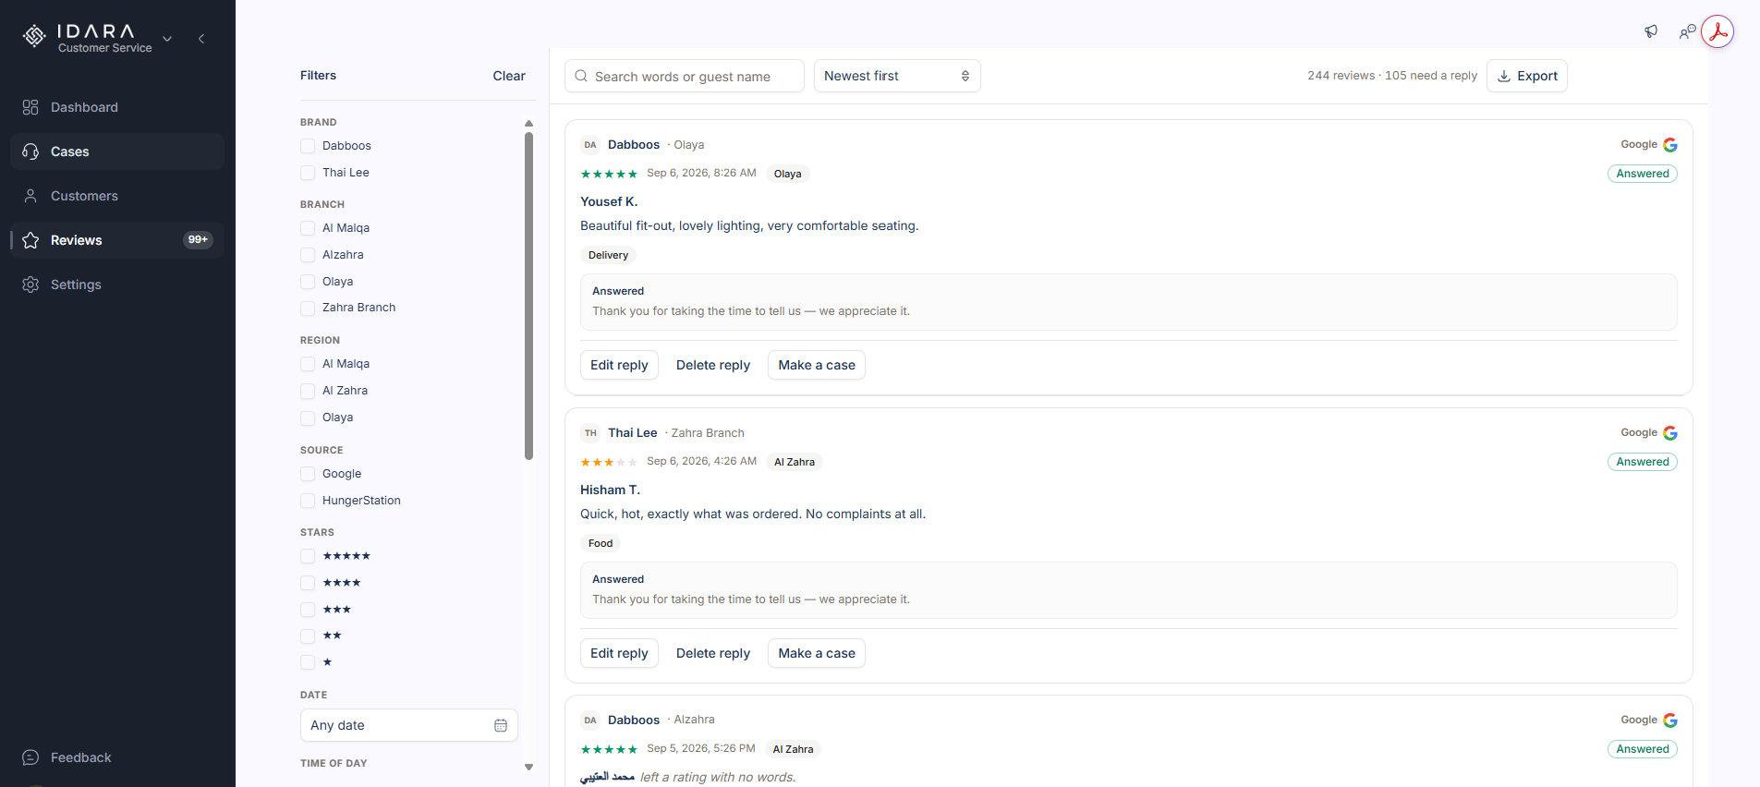The width and height of the screenshot is (1760, 787).
Task: Click the Dashboard grid icon
Action: coord(30,107)
